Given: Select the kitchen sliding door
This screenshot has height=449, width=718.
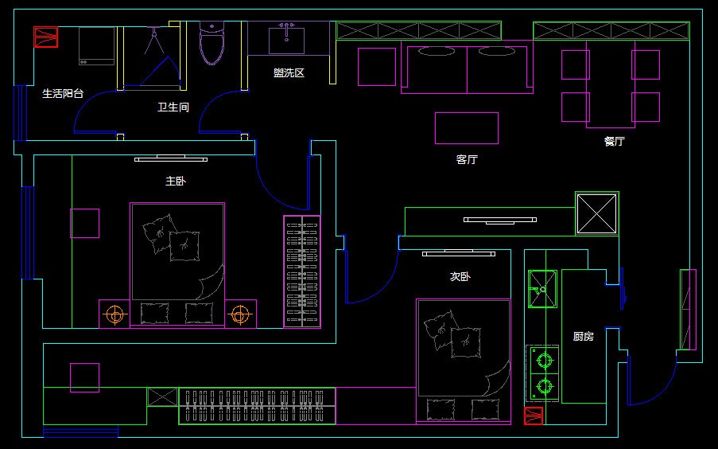Looking at the screenshot, I should tap(622, 288).
